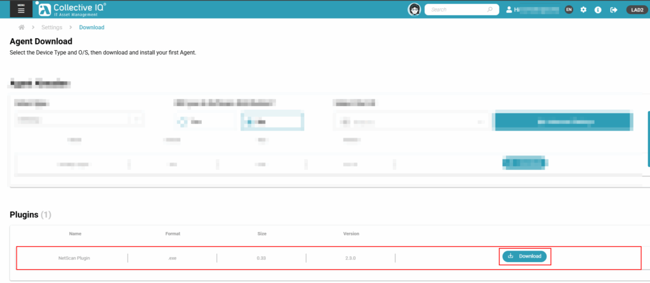Click the magnifier icon in search box
Image resolution: width=650 pixels, height=283 pixels.
coord(489,10)
